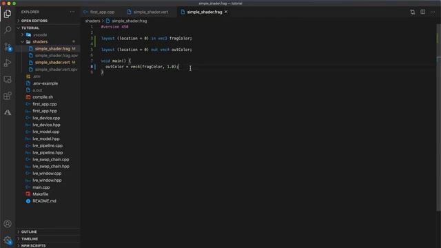Close the simple_shader.frag tab
Viewport: 441px width, 248px height.
[226, 12]
